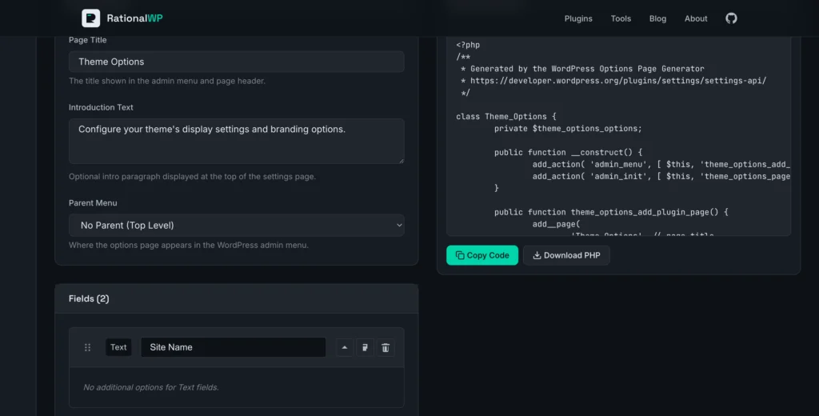
Task: Click the introduction textarea resize handle
Action: click(402, 161)
